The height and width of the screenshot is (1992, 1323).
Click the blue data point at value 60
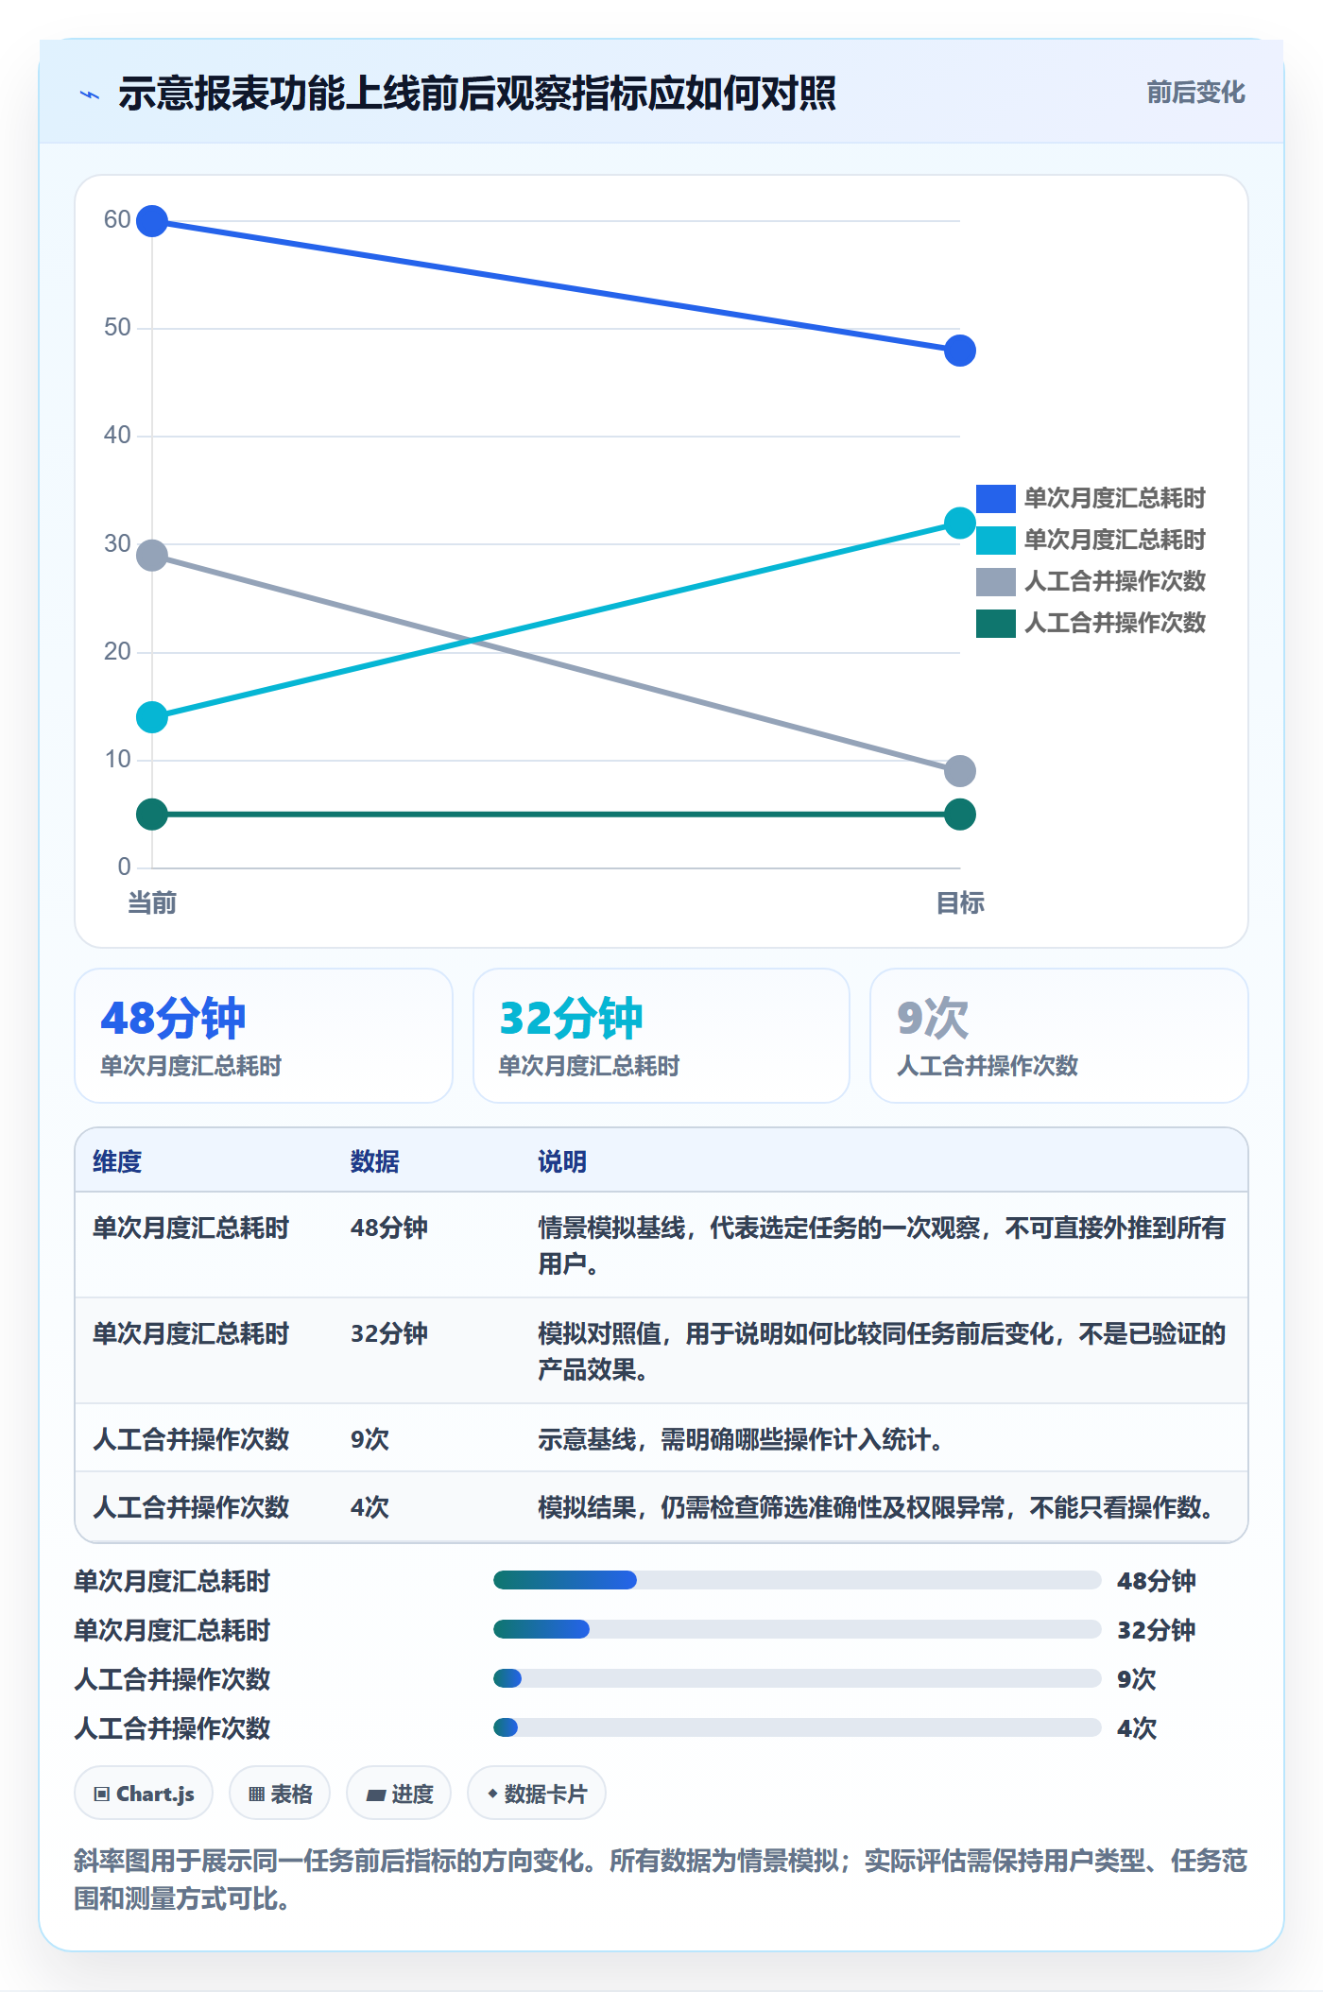point(152,221)
